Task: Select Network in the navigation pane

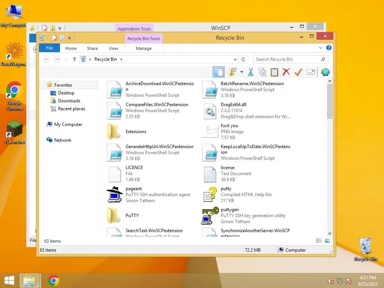Action: pyautogui.click(x=63, y=140)
